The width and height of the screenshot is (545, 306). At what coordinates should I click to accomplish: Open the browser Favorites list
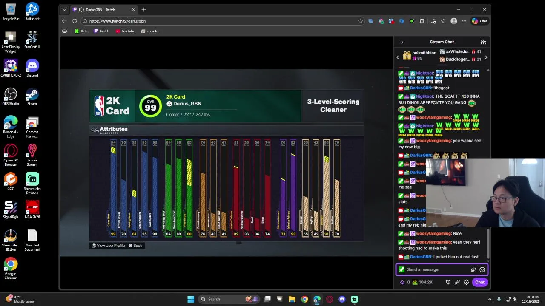[444, 21]
